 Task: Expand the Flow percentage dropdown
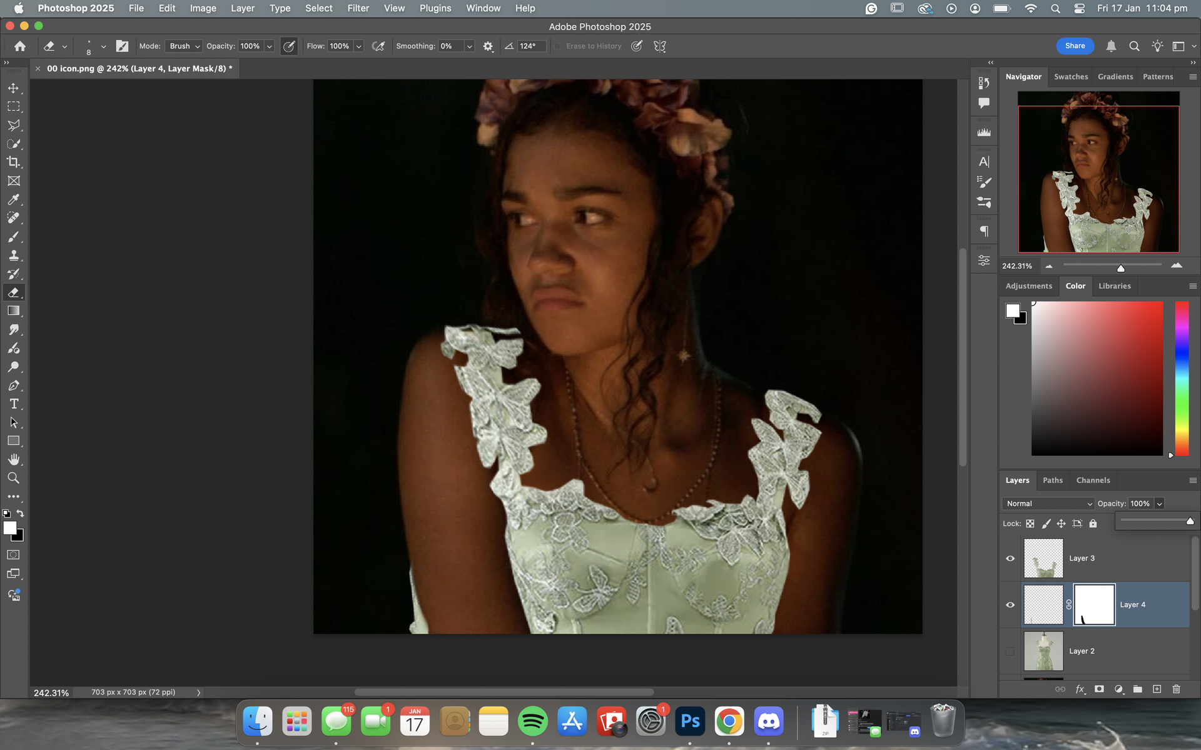pyautogui.click(x=359, y=46)
